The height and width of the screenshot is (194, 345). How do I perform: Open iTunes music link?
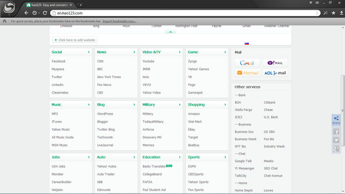click(x=56, y=122)
